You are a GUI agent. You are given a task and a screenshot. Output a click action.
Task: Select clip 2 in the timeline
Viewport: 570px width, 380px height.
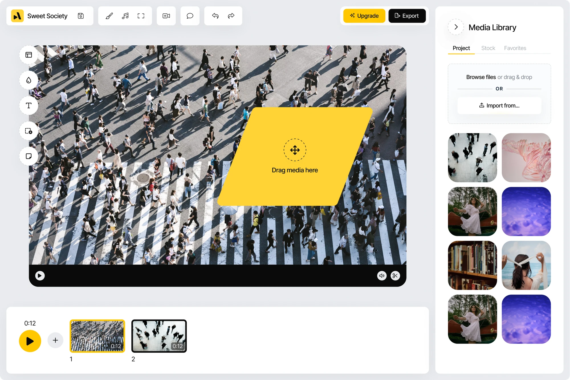click(x=159, y=336)
